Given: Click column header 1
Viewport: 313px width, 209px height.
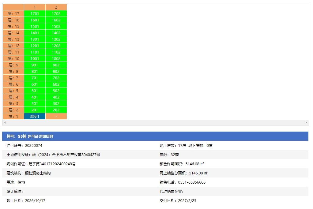Looking at the screenshot, I should click(35, 7).
